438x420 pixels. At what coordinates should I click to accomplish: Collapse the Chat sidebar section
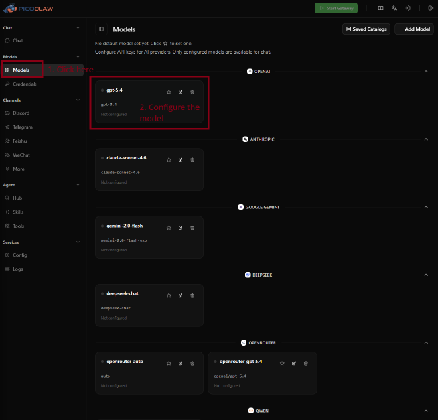(78, 28)
